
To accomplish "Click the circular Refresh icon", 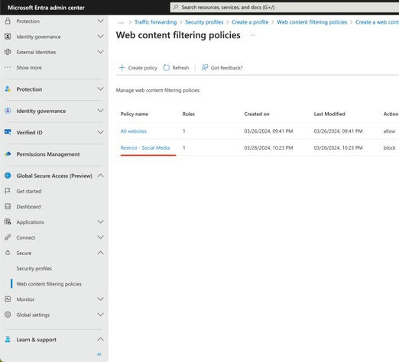I will click(x=167, y=67).
